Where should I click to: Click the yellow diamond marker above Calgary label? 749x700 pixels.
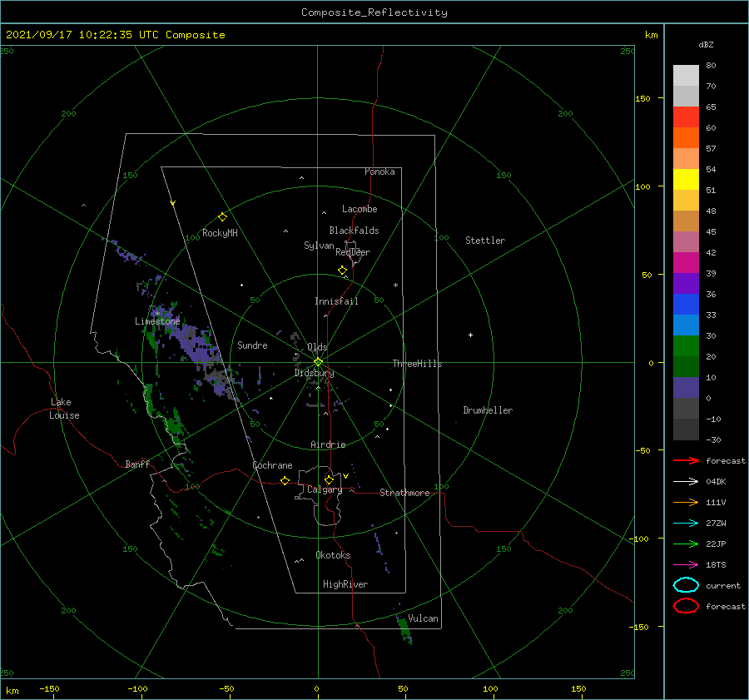[x=329, y=479]
